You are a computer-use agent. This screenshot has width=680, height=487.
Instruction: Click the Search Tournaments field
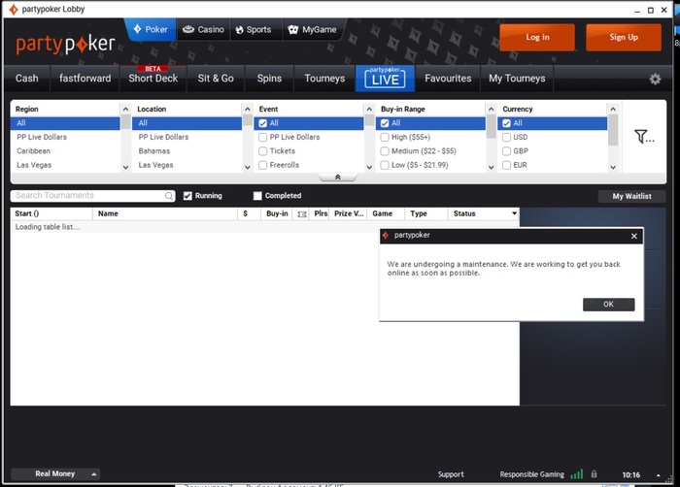(93, 196)
